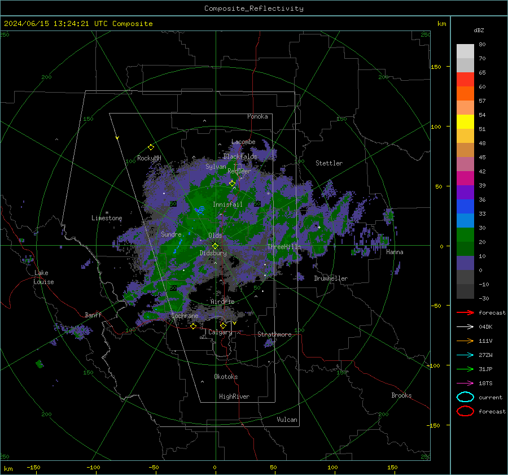The image size is (508, 475).
Task: Click the RockyMH map label
Action: point(149,158)
